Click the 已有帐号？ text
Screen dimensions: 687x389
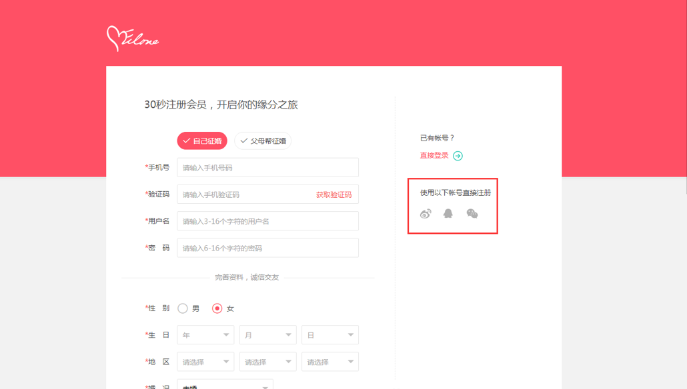[x=438, y=138]
